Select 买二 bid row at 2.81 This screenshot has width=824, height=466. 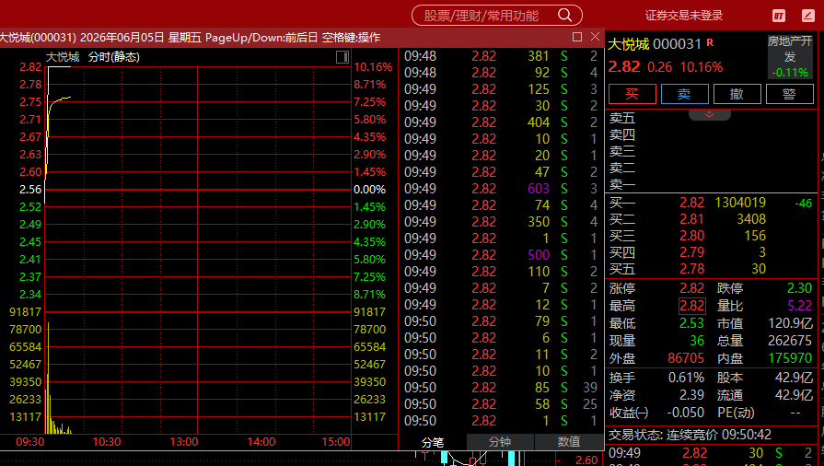(711, 219)
